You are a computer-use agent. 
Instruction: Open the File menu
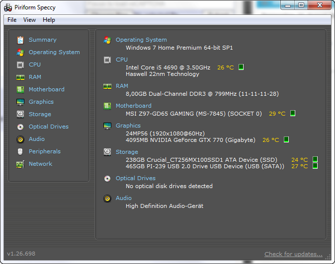point(12,20)
